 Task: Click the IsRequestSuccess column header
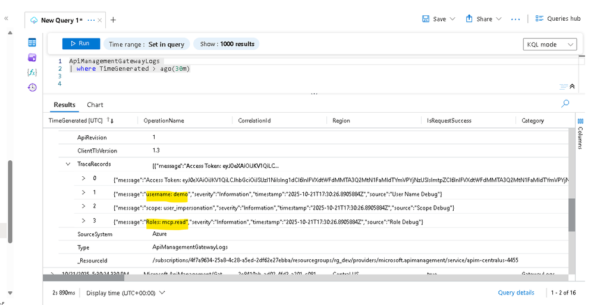tap(449, 120)
